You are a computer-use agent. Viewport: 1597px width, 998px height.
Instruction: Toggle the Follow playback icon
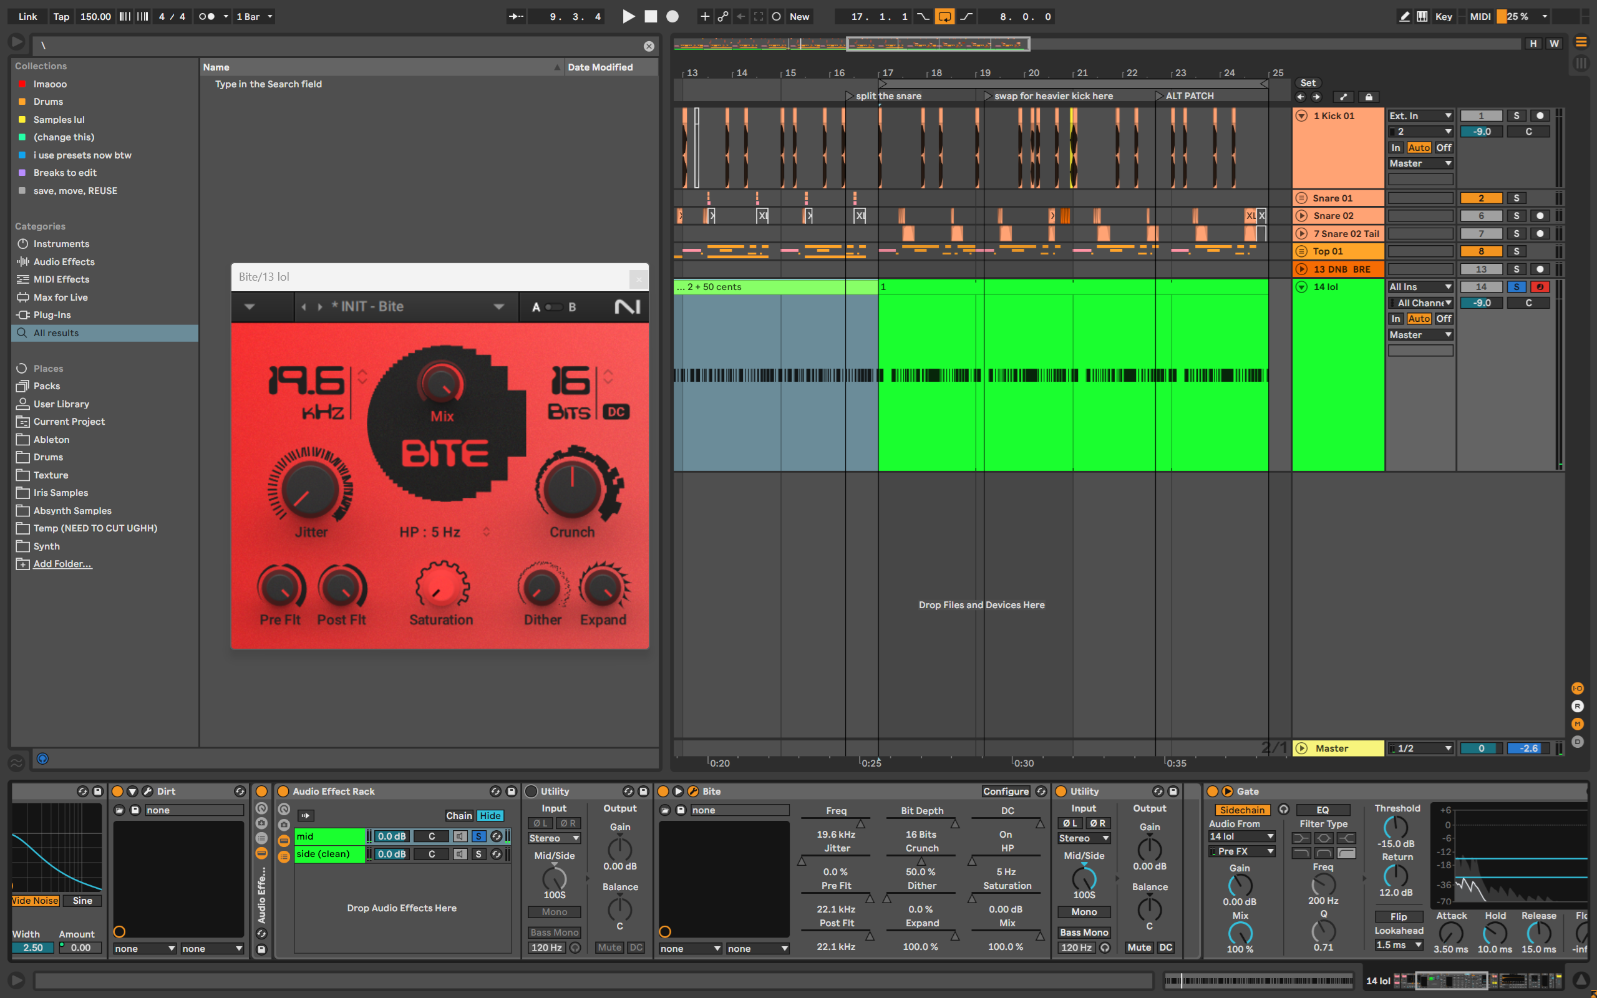tap(516, 16)
